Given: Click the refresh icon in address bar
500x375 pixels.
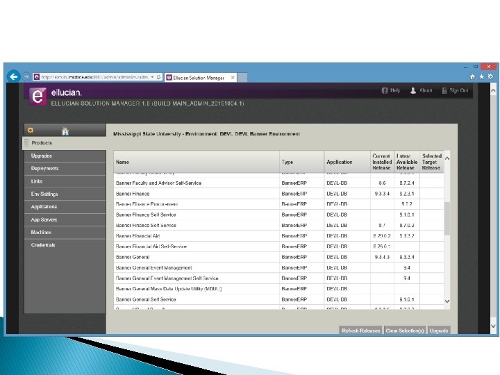Looking at the screenshot, I should pyautogui.click(x=158, y=77).
